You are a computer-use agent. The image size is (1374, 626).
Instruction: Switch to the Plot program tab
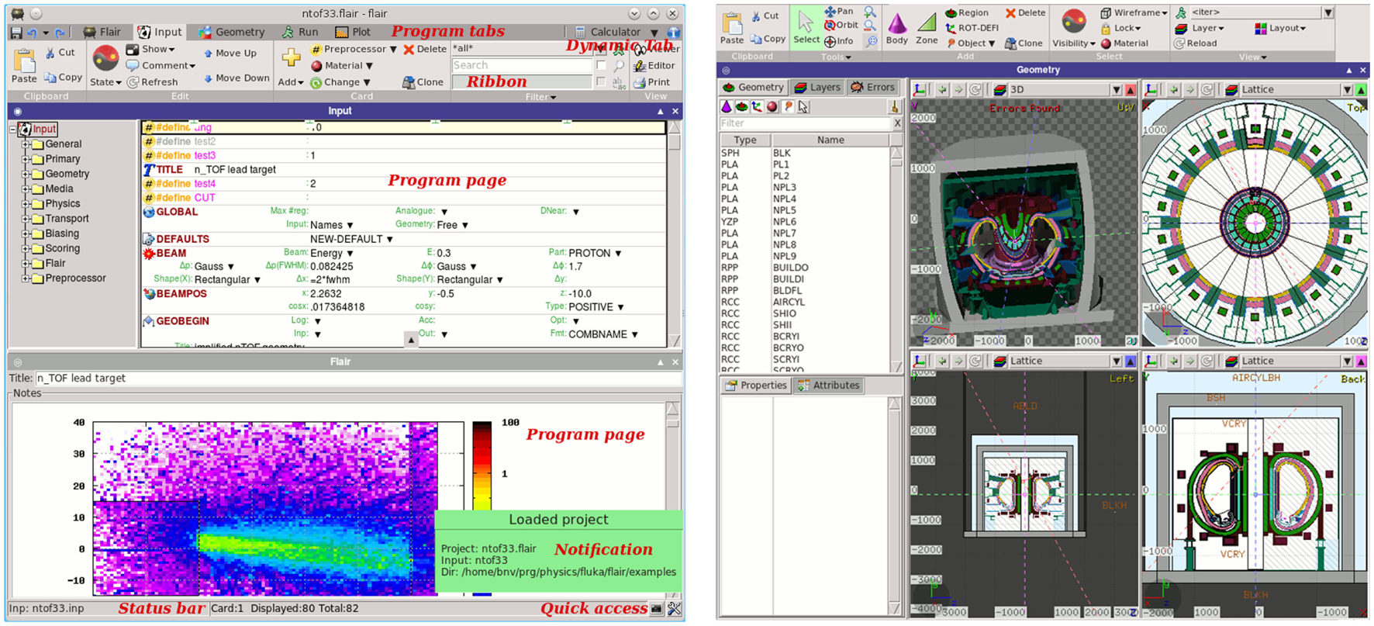click(x=353, y=32)
